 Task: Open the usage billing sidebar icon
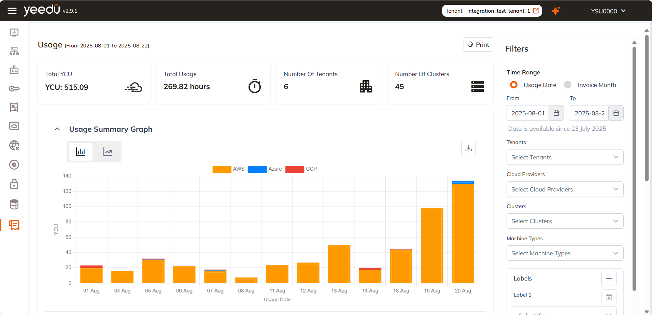(14, 225)
